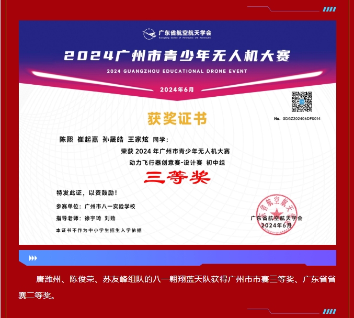The width and height of the screenshot is (354, 318).
Task: Click the golden 获奖证书 heading
Action: [177, 119]
